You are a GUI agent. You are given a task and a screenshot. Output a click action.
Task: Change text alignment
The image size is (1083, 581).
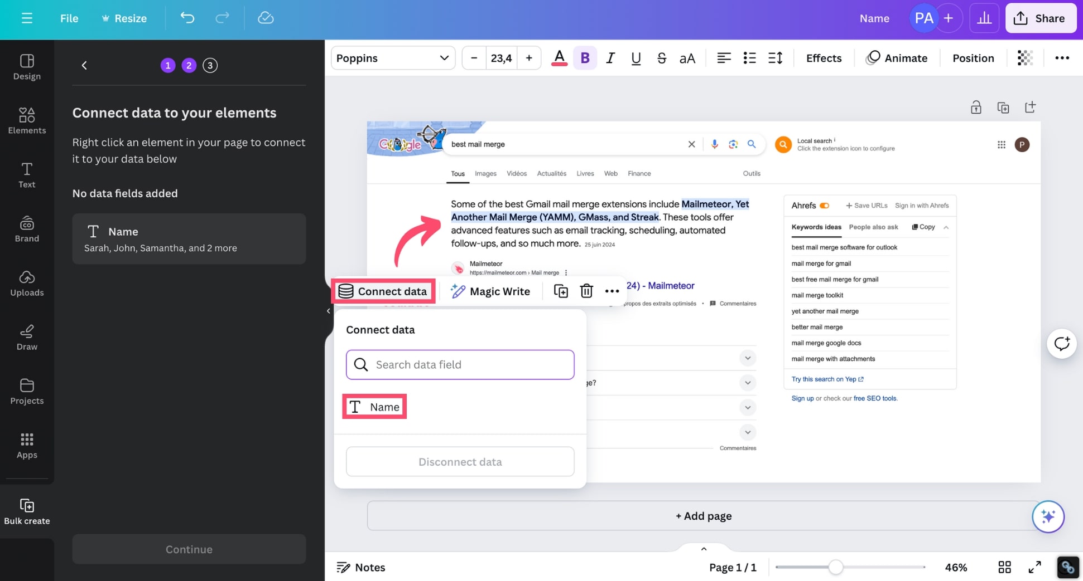pos(724,58)
